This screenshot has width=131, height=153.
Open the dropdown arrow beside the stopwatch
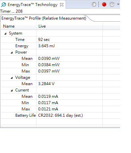(x=118, y=4)
